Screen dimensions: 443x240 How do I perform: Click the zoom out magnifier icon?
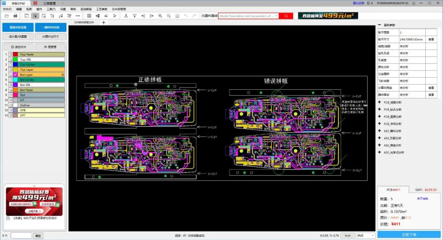click(x=169, y=16)
